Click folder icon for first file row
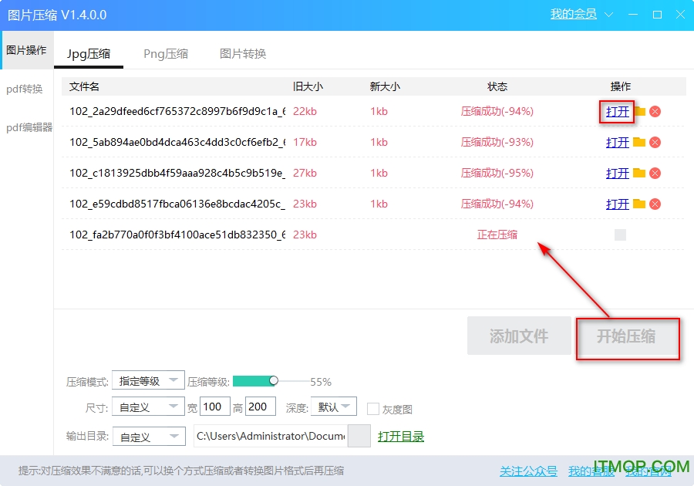The height and width of the screenshot is (486, 694). (x=639, y=111)
